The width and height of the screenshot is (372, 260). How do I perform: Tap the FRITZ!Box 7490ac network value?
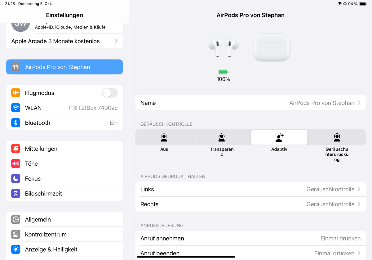[93, 108]
